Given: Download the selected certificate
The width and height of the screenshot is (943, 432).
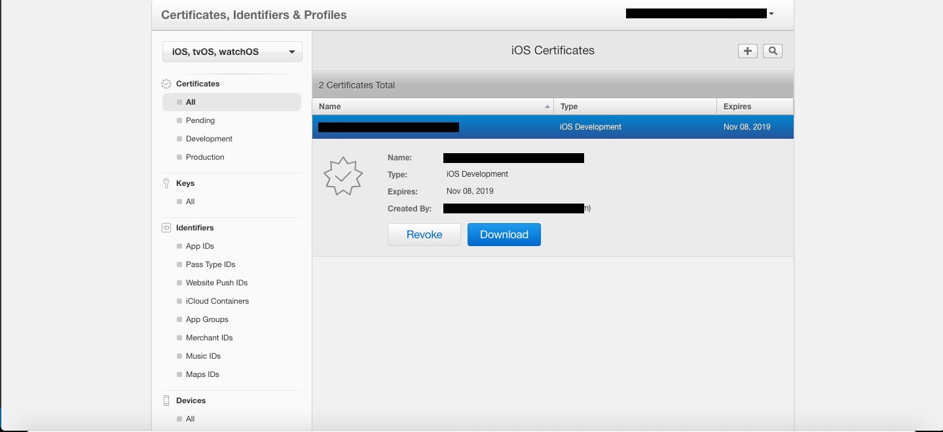Looking at the screenshot, I should pos(504,234).
